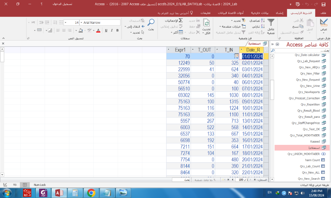Open navigation pane category dropdown arrow
The width and height of the screenshot is (331, 198).
[x=277, y=44]
